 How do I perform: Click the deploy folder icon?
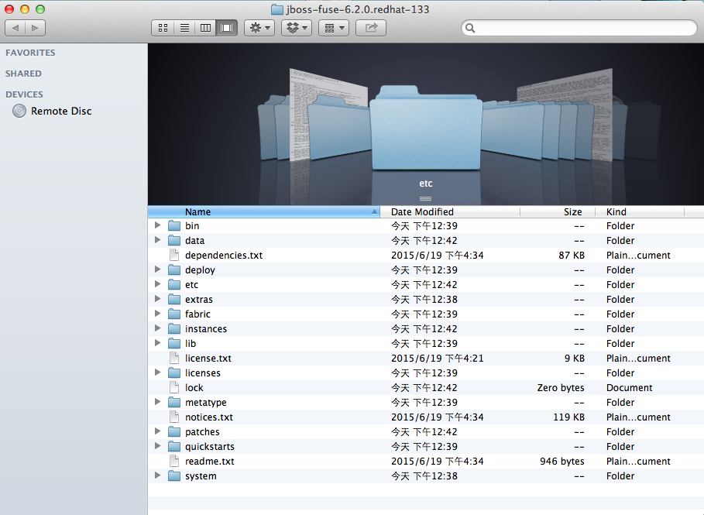[174, 270]
